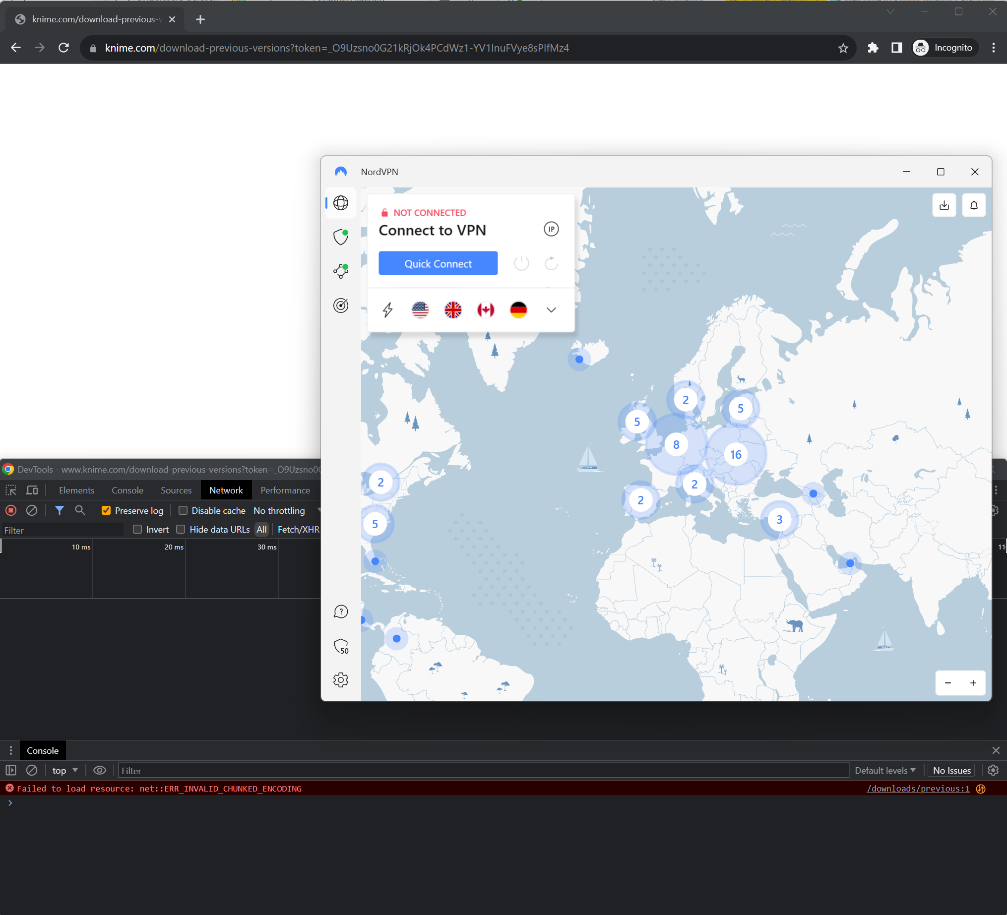This screenshot has height=915, width=1007.
Task: Open NordVPN settings gear icon
Action: point(341,680)
